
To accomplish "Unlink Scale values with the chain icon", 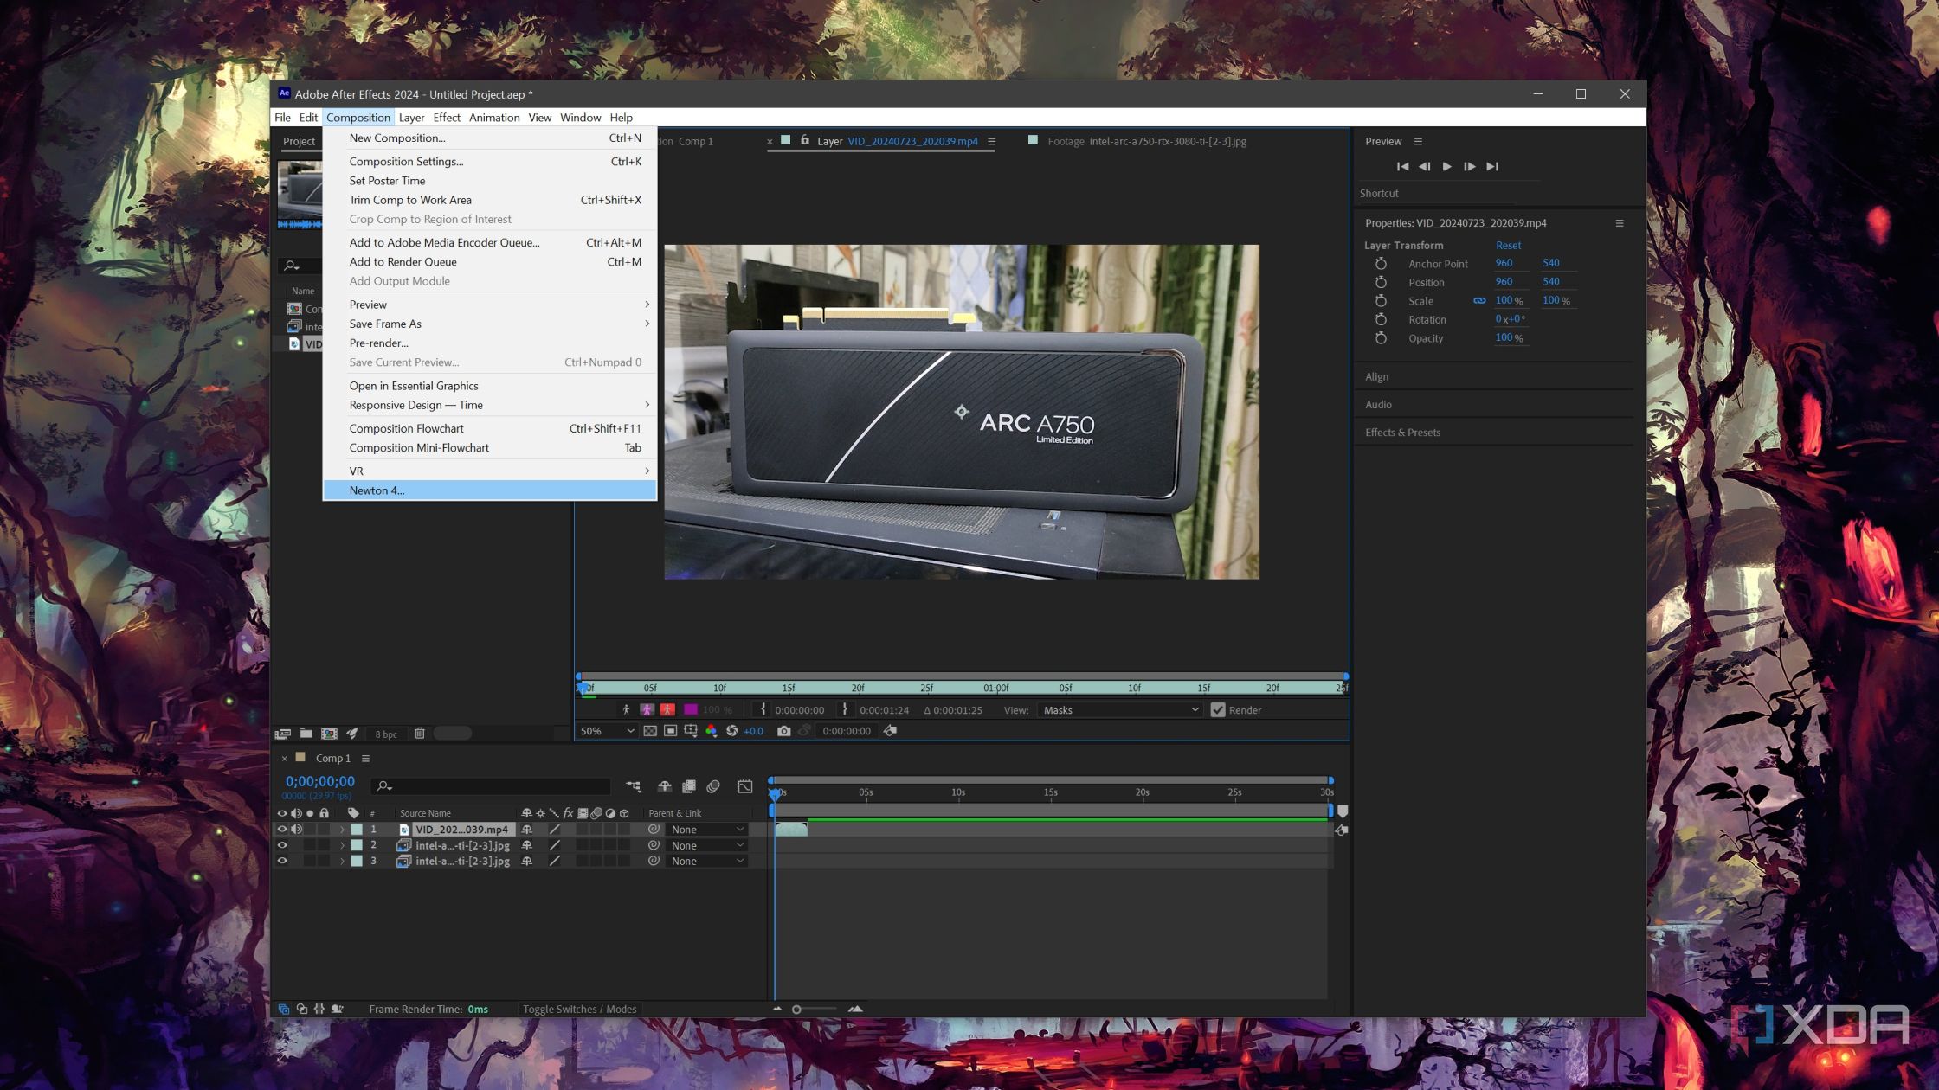I will 1479,300.
